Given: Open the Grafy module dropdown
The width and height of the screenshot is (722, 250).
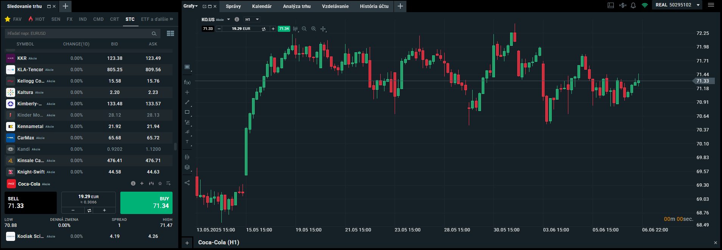Looking at the screenshot, I should coord(190,6).
